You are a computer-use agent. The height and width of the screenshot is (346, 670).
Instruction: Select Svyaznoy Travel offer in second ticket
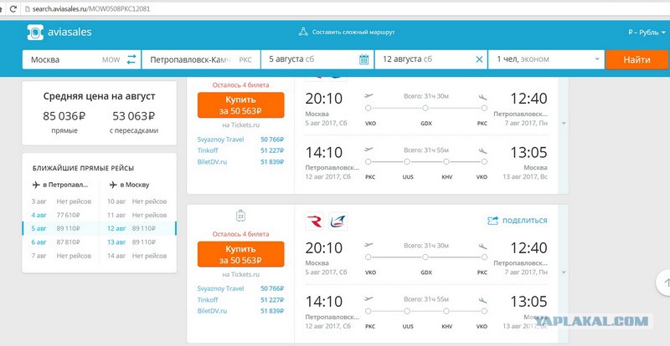pyautogui.click(x=240, y=289)
